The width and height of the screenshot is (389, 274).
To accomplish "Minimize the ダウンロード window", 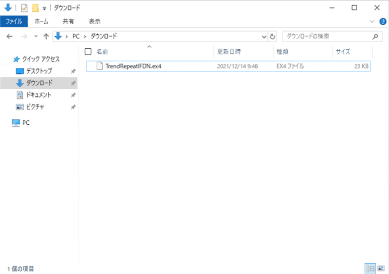I will (332, 8).
